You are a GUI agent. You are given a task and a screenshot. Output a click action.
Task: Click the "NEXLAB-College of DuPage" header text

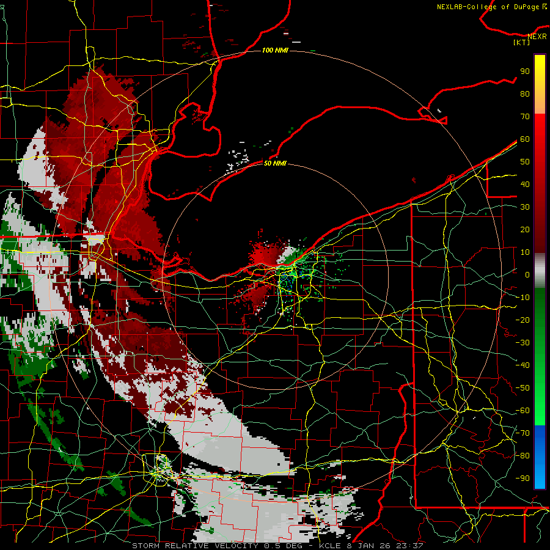(x=488, y=7)
